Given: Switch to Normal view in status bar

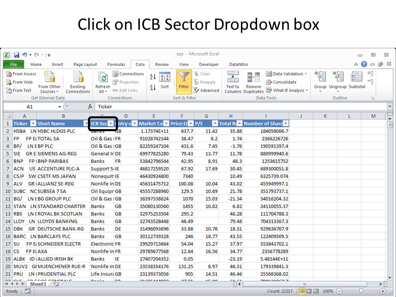Looking at the screenshot, I should pos(302,291).
